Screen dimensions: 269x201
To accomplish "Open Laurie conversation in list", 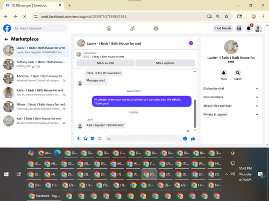I will point(36,50).
